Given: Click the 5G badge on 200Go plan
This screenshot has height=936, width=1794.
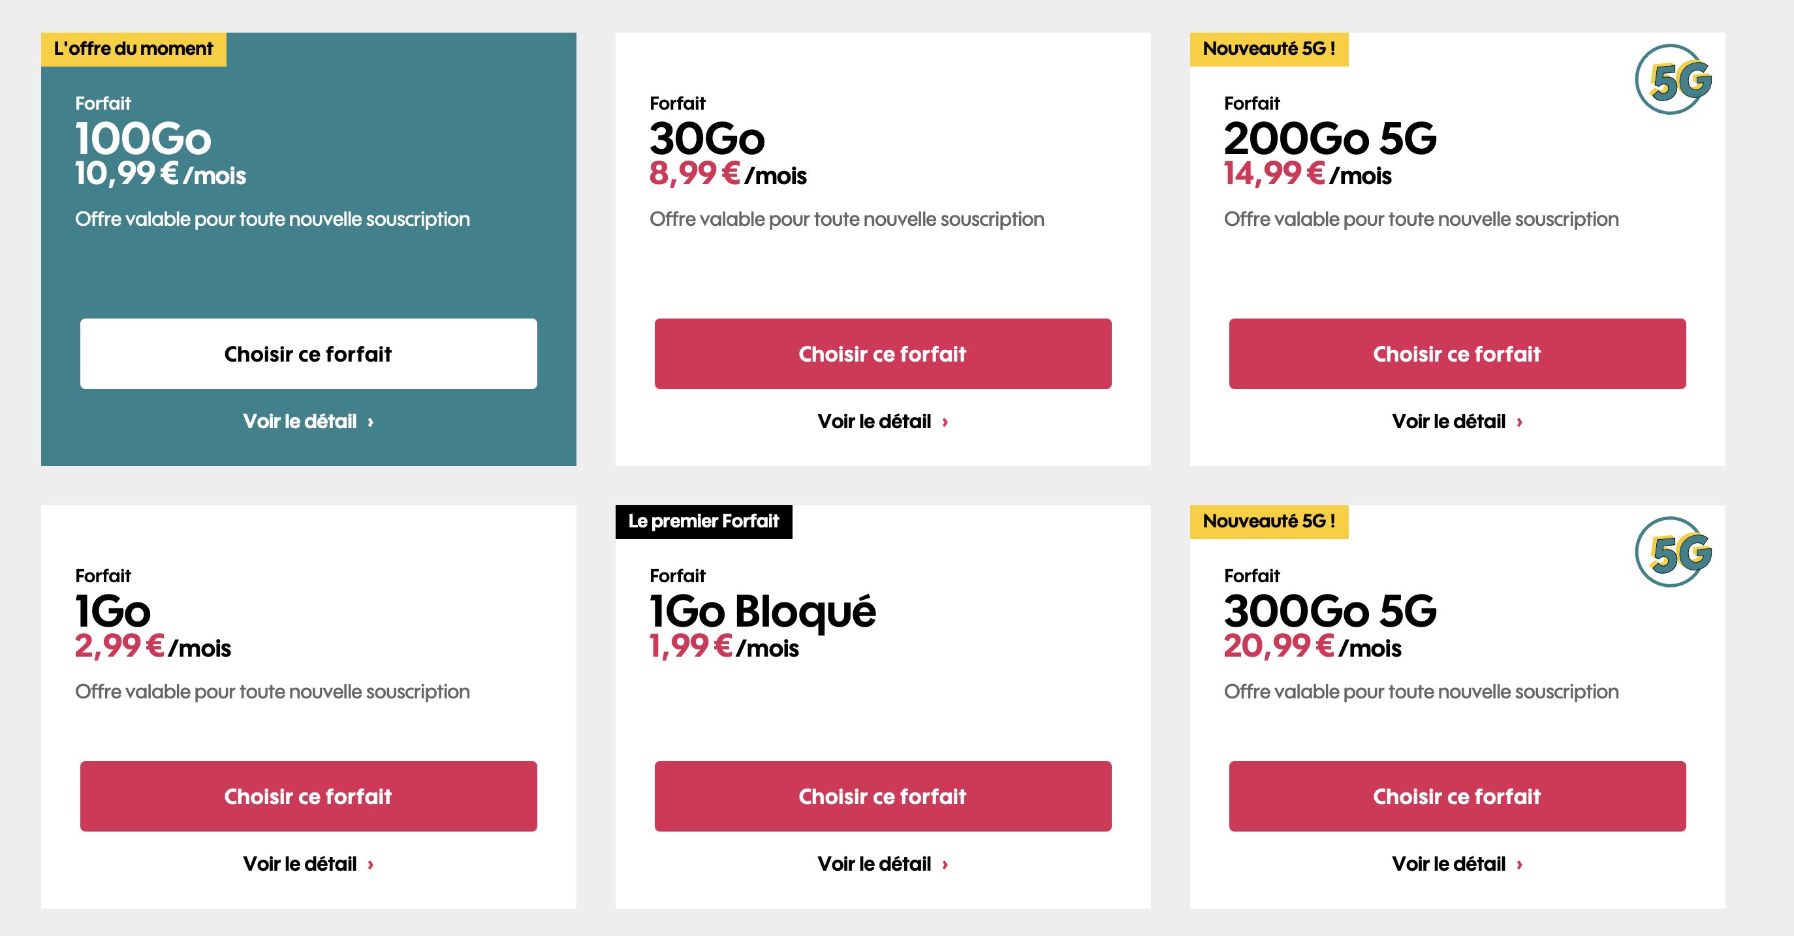Looking at the screenshot, I should point(1673,80).
